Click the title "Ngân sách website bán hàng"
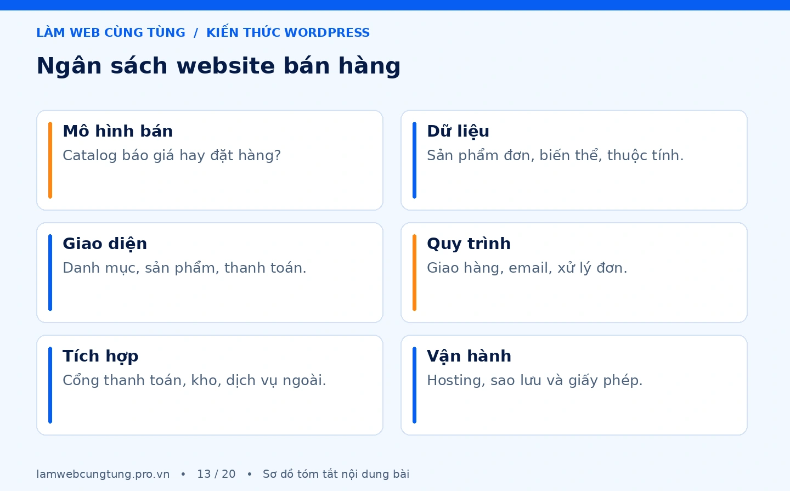This screenshot has width=790, height=491. click(218, 66)
